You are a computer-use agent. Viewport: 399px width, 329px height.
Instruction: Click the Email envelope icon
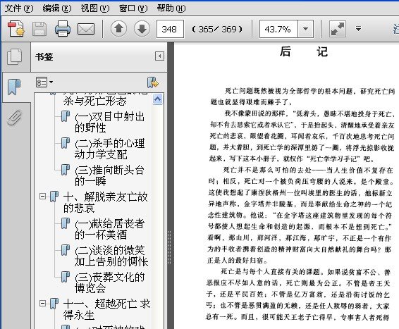[x=86, y=29]
